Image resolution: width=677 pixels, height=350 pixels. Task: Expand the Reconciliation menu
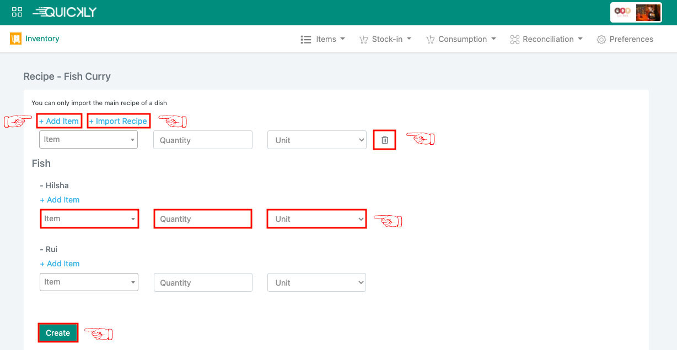[546, 39]
